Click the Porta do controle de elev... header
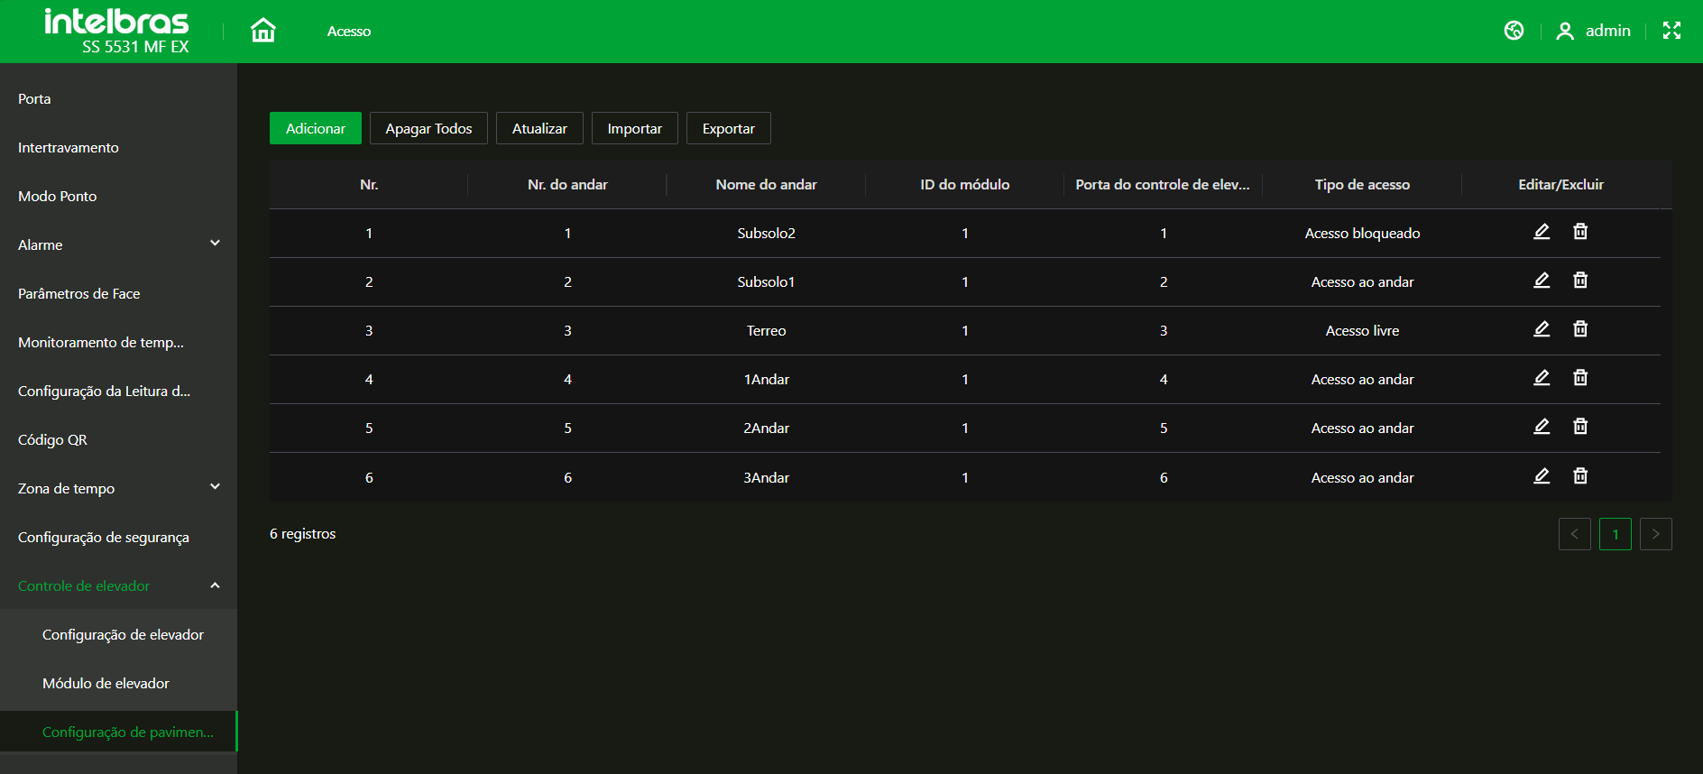1703x774 pixels. click(x=1163, y=184)
